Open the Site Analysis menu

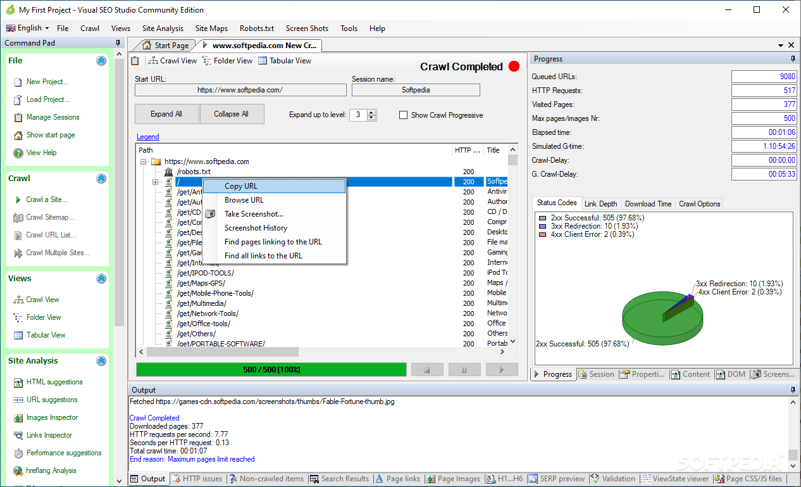click(163, 28)
